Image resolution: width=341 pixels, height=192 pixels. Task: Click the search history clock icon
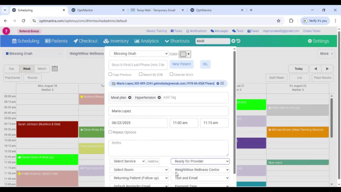pyautogui.click(x=238, y=41)
